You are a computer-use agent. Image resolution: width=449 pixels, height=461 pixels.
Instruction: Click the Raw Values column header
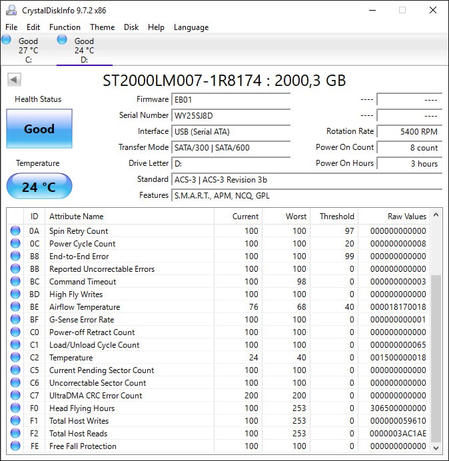pos(406,217)
